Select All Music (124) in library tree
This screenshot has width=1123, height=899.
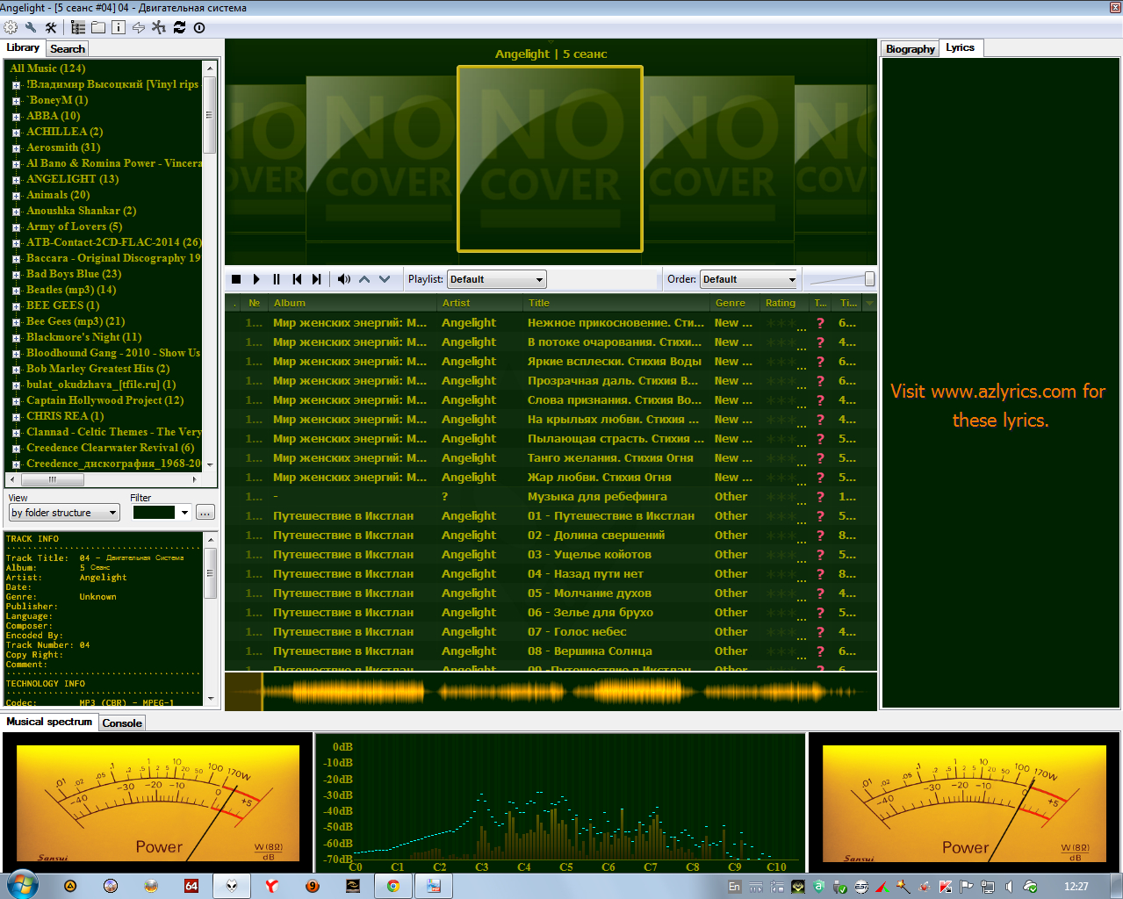pyautogui.click(x=47, y=68)
